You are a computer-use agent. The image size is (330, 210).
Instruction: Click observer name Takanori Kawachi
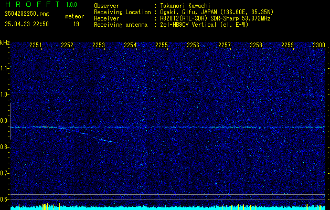[x=185, y=6]
